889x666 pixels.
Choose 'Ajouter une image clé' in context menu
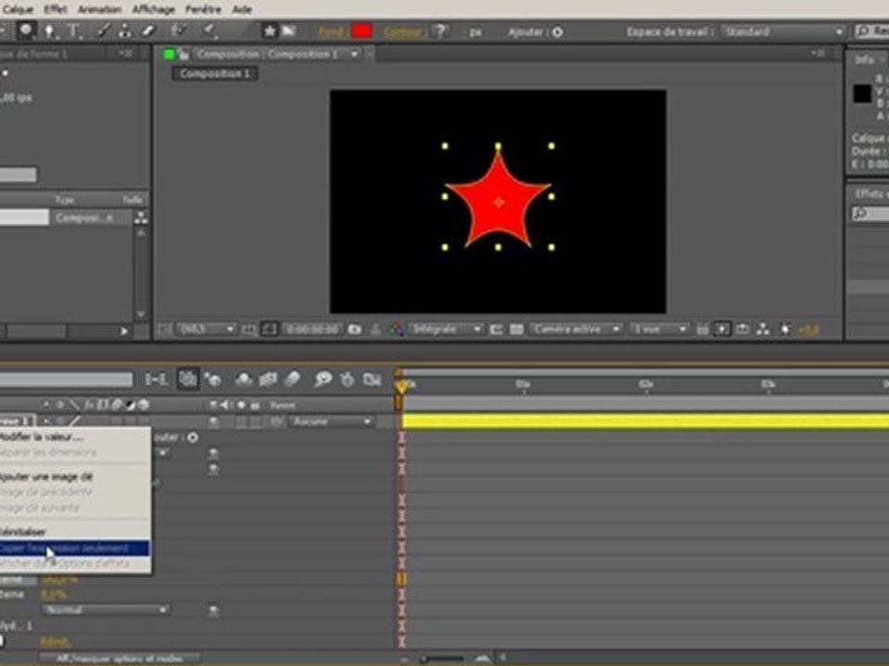[75, 477]
